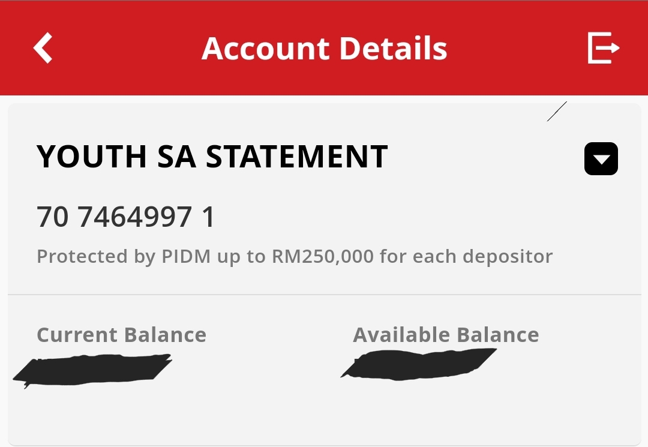Tap the Account Details title

324,49
